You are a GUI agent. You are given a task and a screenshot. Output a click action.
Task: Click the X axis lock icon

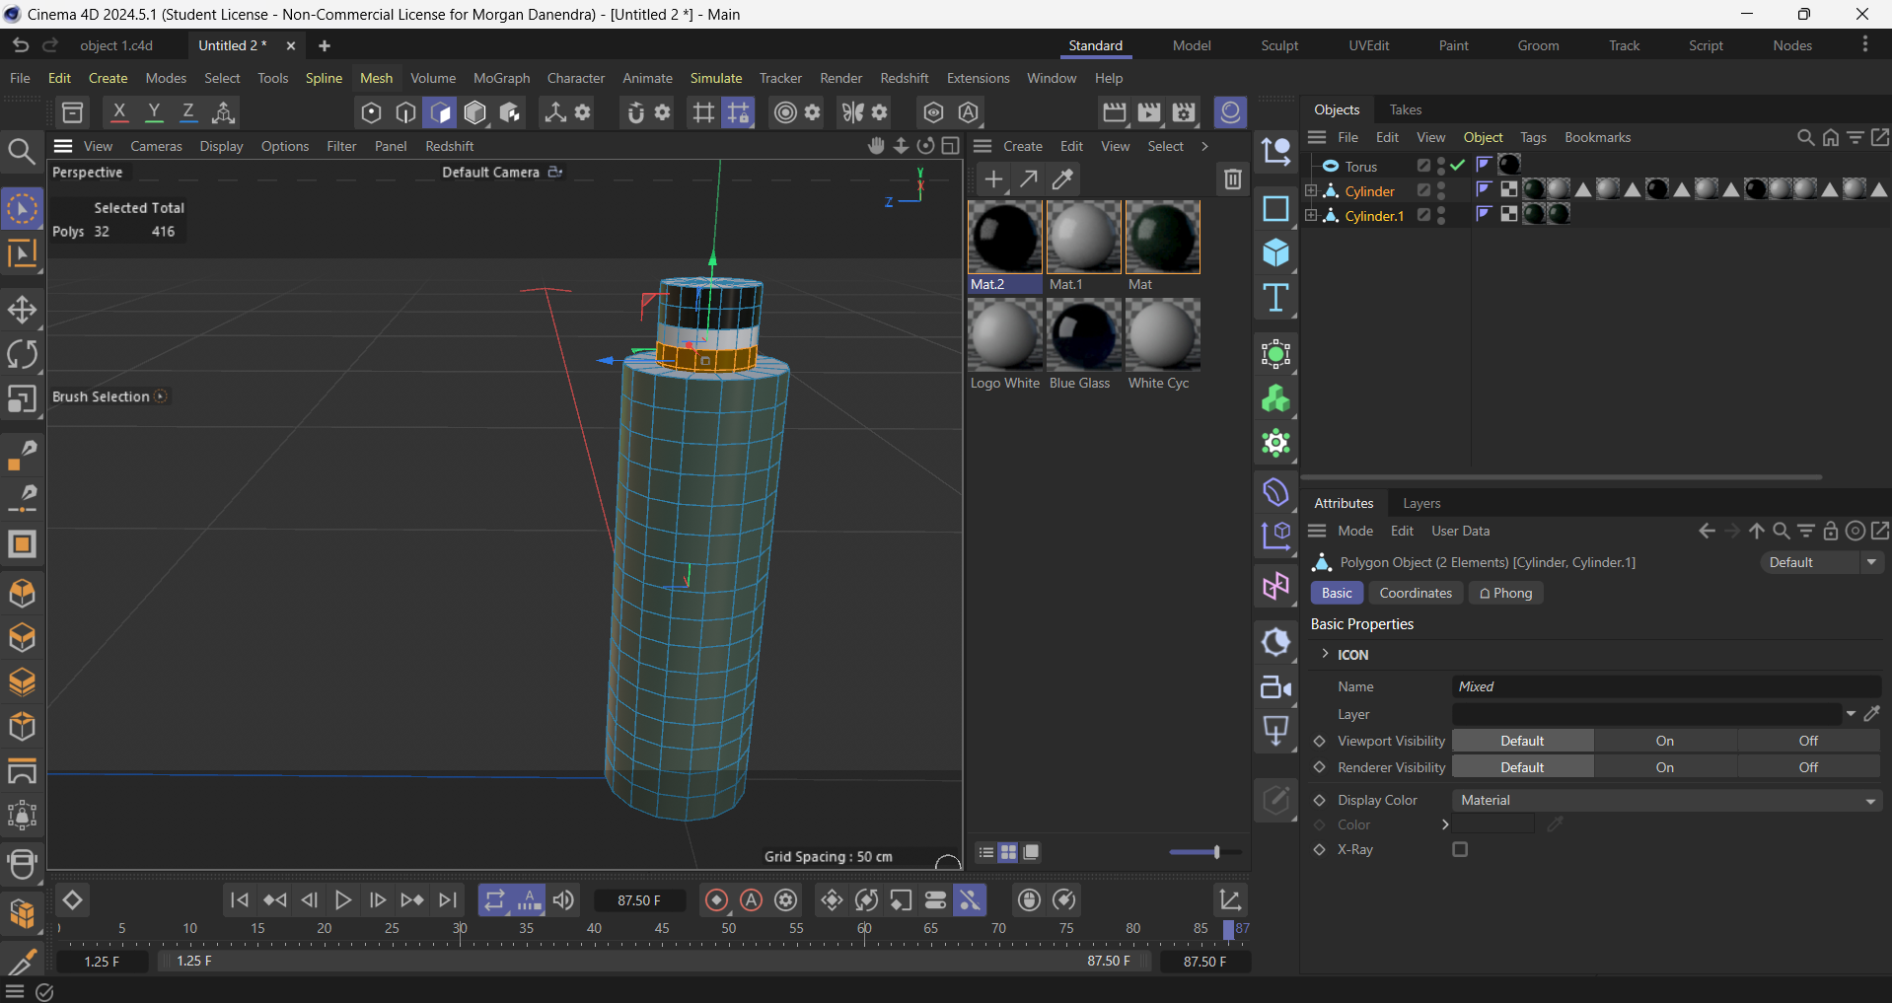pyautogui.click(x=119, y=112)
